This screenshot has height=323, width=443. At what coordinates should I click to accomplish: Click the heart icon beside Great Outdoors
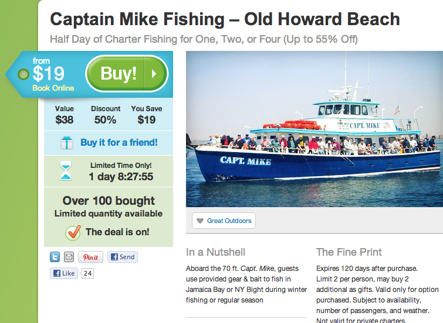[x=200, y=221]
